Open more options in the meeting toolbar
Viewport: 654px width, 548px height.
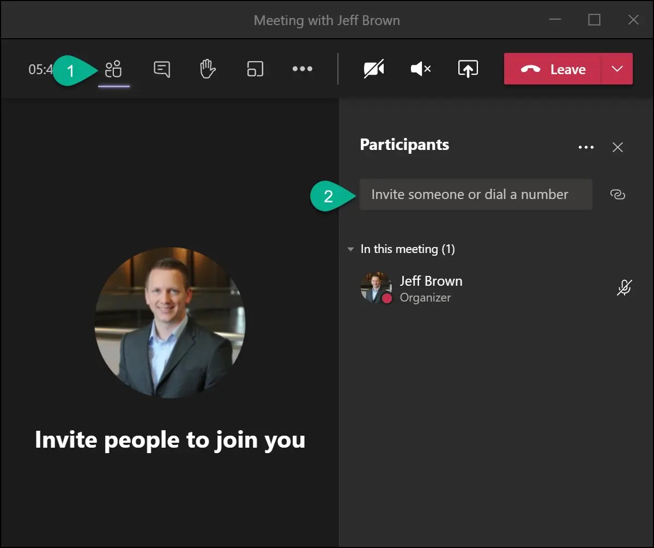pyautogui.click(x=302, y=69)
